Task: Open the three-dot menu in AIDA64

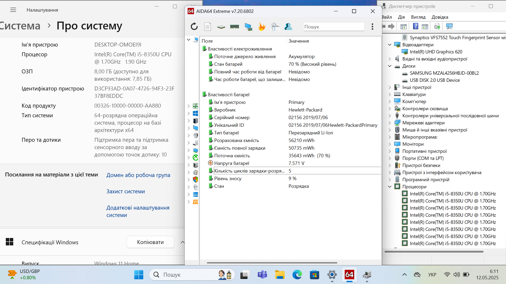Action: point(372,27)
